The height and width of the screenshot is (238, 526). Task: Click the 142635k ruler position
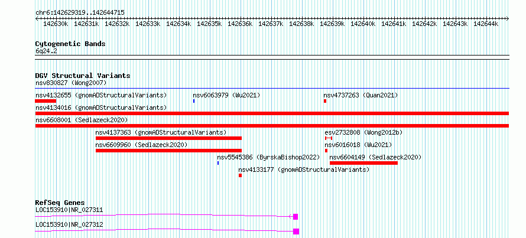(209, 24)
